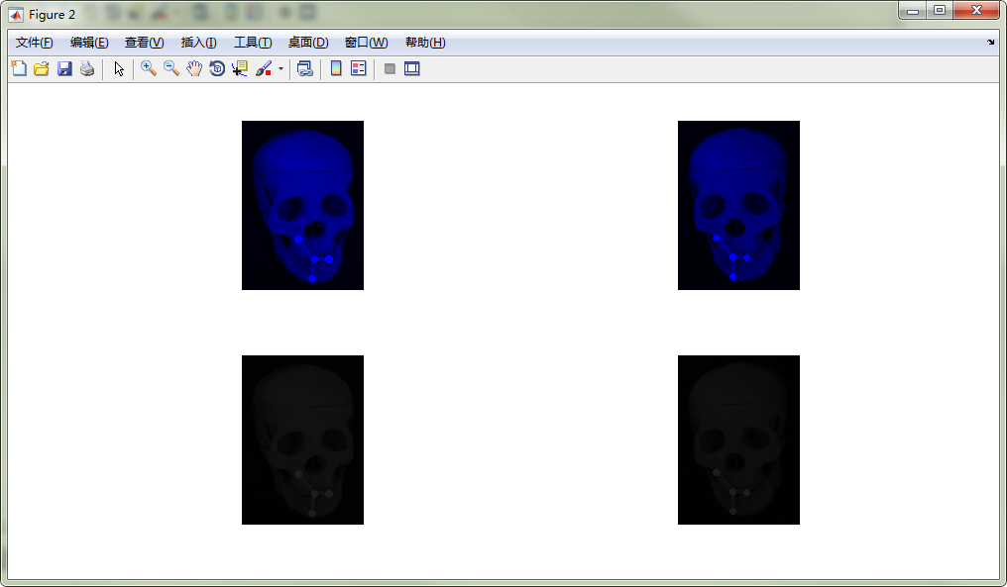
Task: Enable the Rotate 3D tool
Action: 217,68
